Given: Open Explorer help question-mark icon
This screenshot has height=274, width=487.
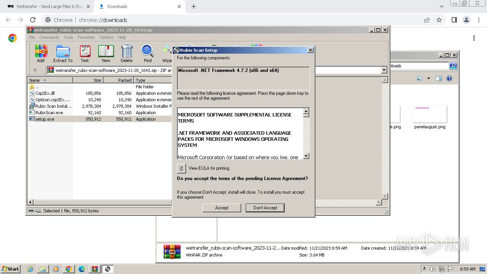Looking at the screenshot, I should [x=449, y=78].
